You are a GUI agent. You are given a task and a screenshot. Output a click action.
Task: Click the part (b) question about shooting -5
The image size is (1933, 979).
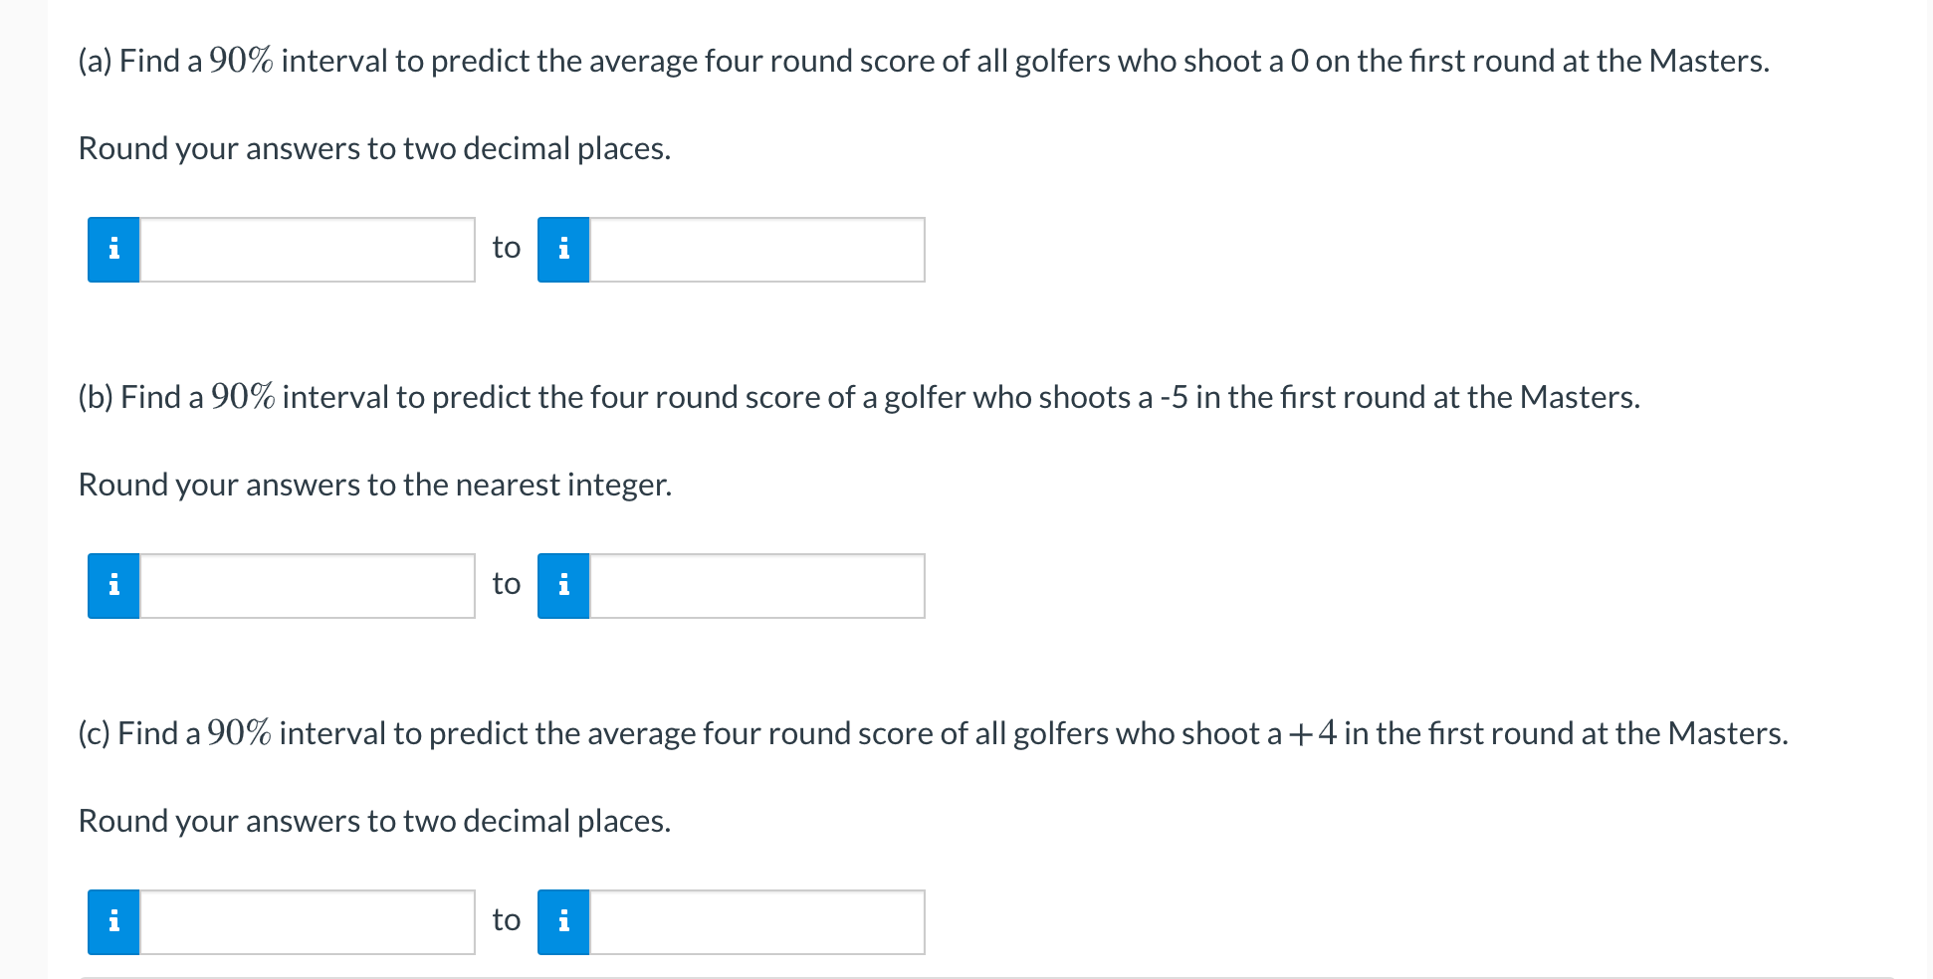coord(859,398)
